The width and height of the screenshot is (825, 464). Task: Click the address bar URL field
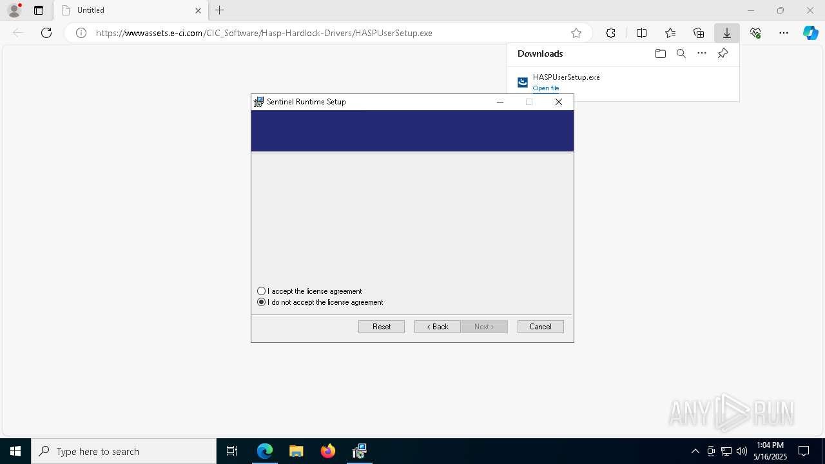(329, 33)
